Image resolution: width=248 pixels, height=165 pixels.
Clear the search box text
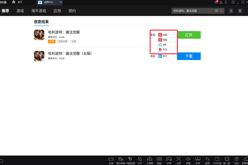216,11
